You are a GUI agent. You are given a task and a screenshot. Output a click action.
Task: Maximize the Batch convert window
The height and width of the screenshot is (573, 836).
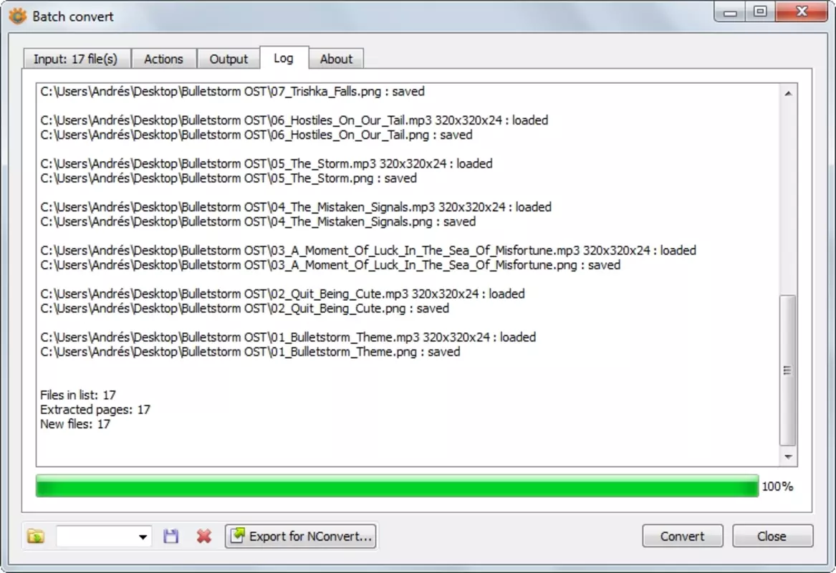pos(760,12)
